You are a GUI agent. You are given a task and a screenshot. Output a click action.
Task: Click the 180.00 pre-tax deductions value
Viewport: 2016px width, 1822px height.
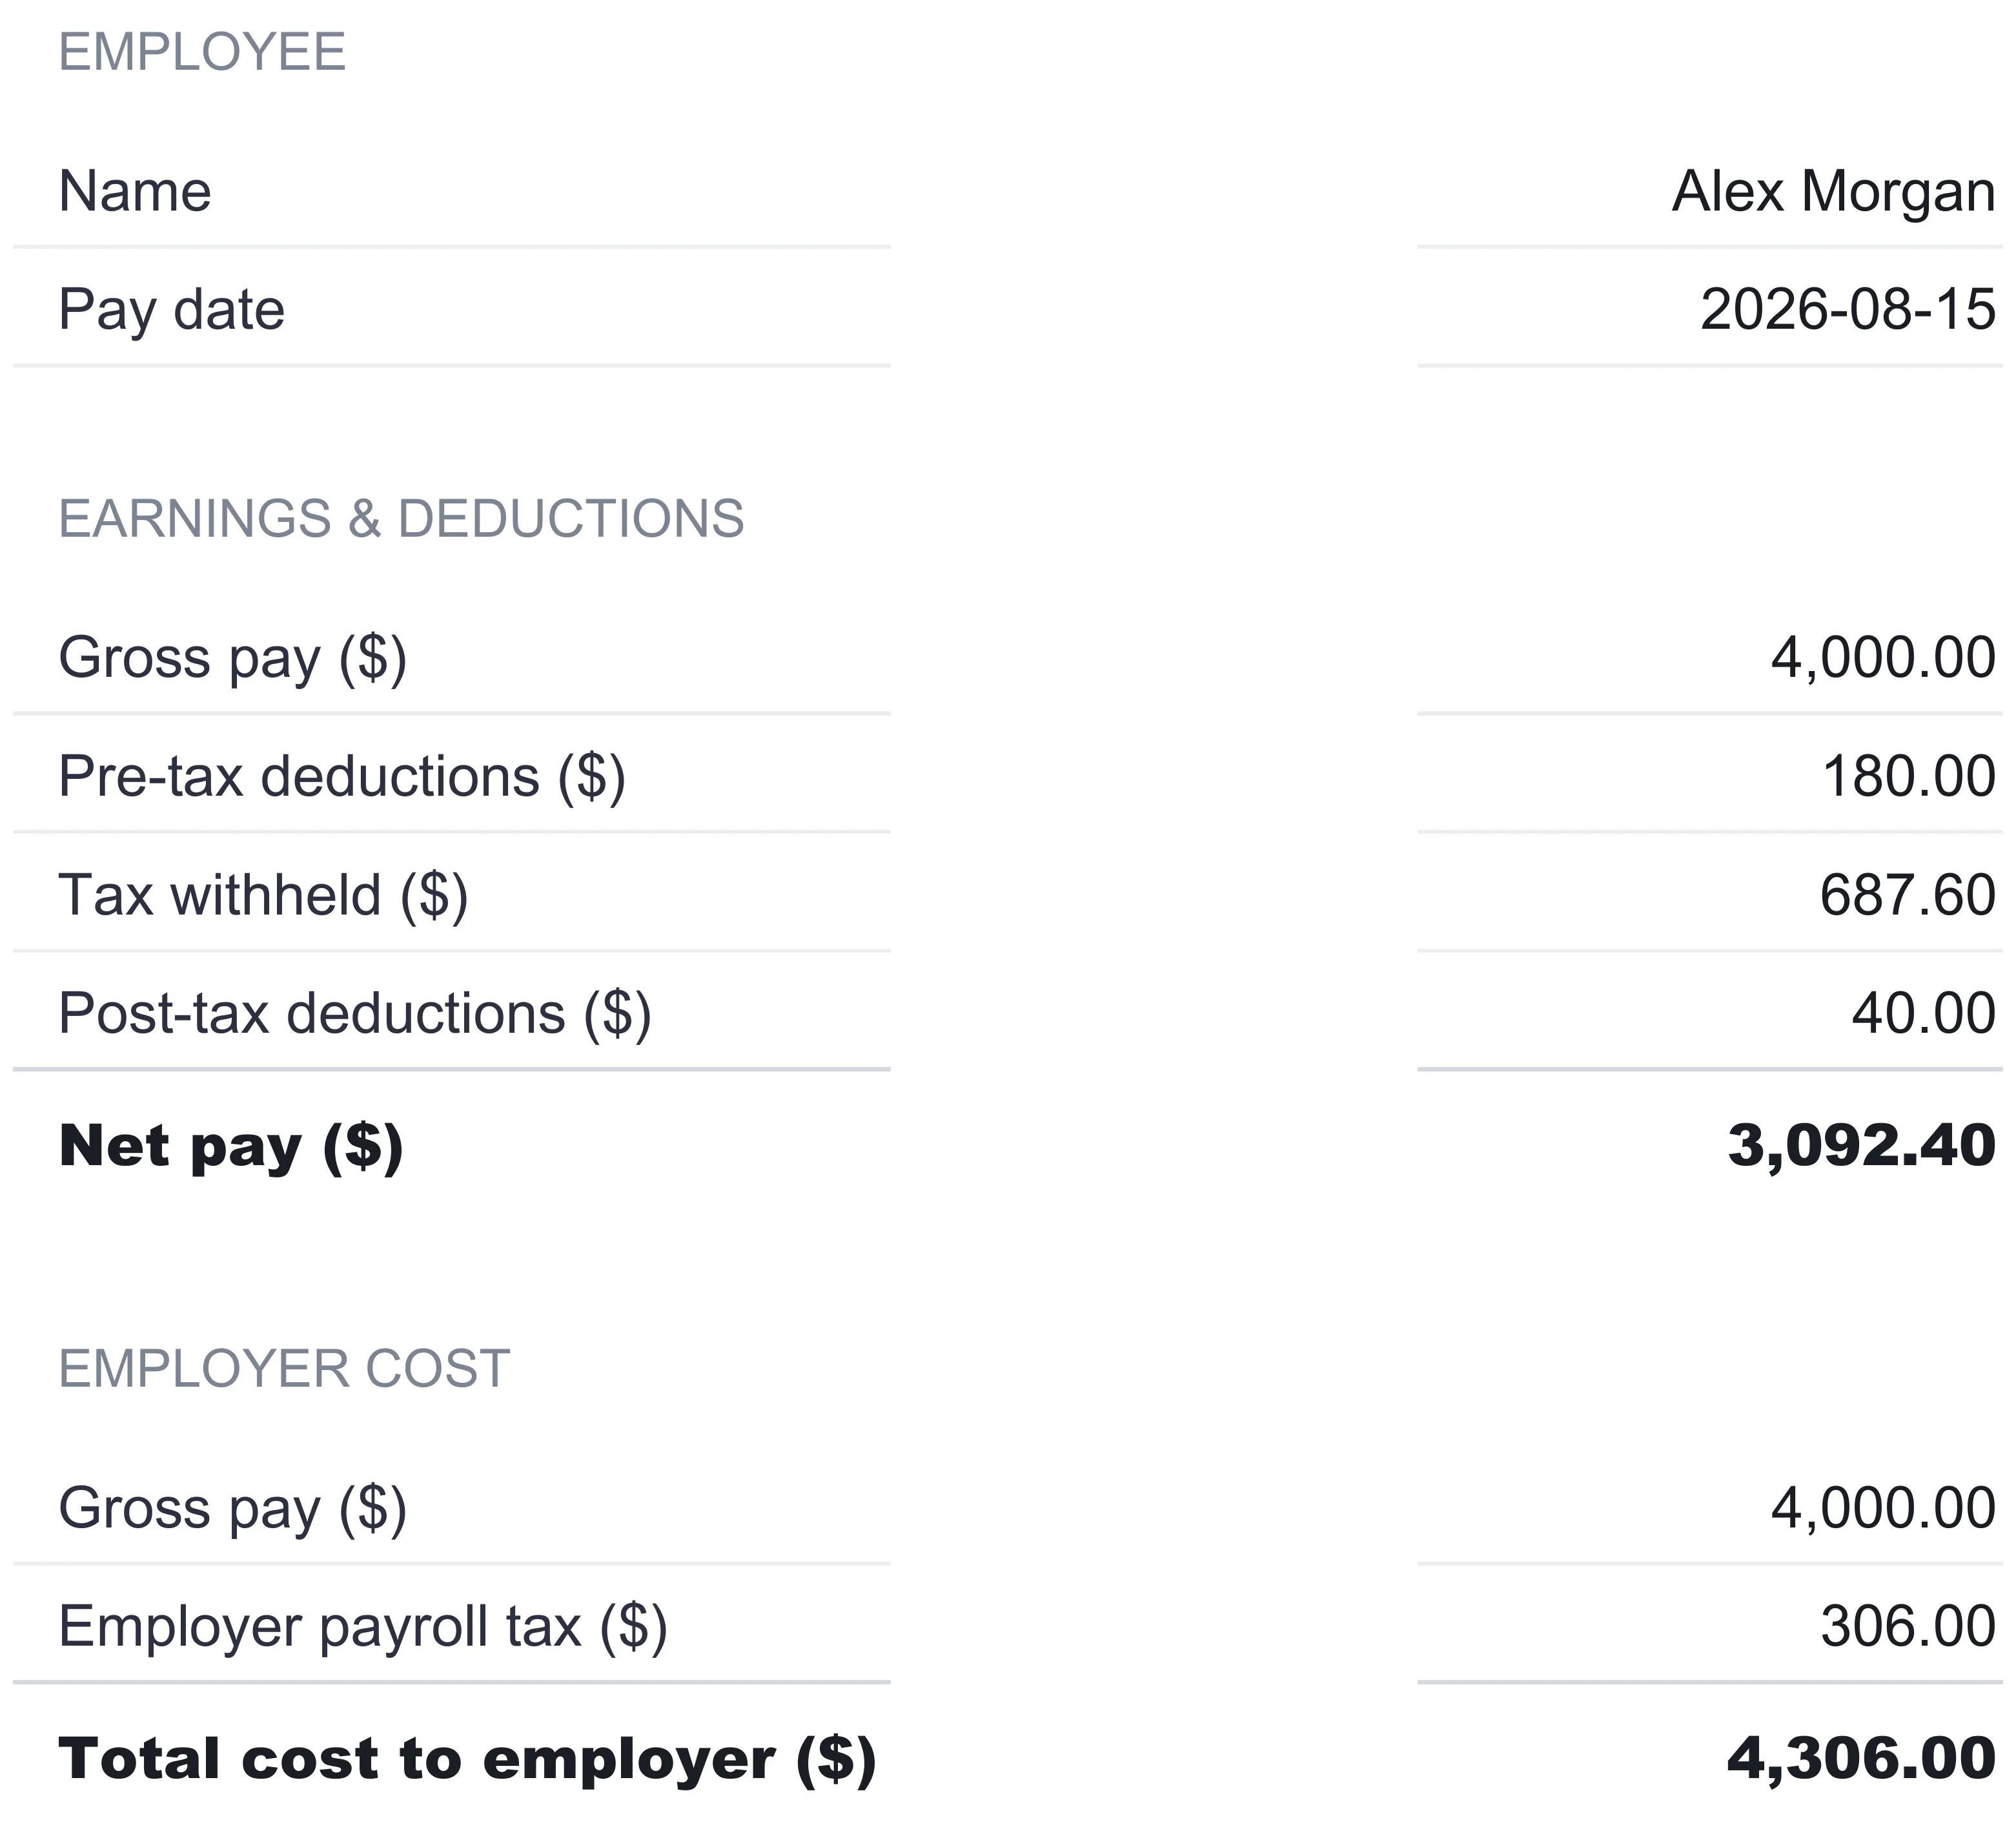[1908, 776]
